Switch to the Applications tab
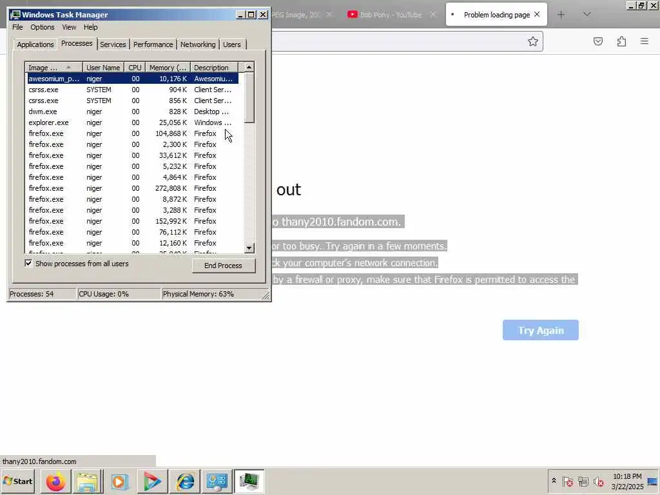Image resolution: width=660 pixels, height=495 pixels. tap(35, 44)
